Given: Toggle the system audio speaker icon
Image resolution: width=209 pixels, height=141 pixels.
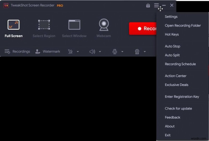Looking at the screenshot, I should (92, 52).
